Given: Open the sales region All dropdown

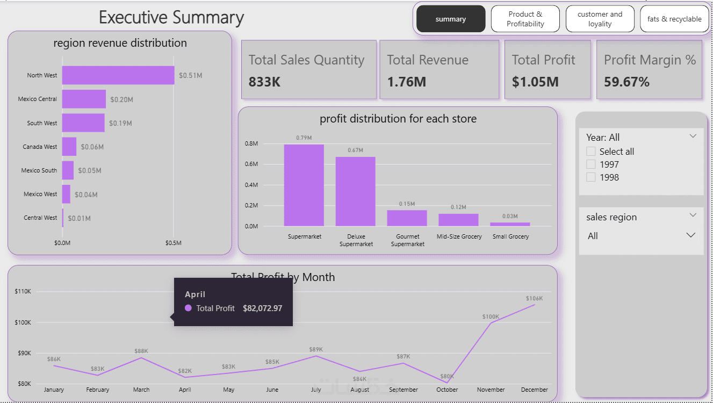Looking at the screenshot, I should pyautogui.click(x=691, y=235).
